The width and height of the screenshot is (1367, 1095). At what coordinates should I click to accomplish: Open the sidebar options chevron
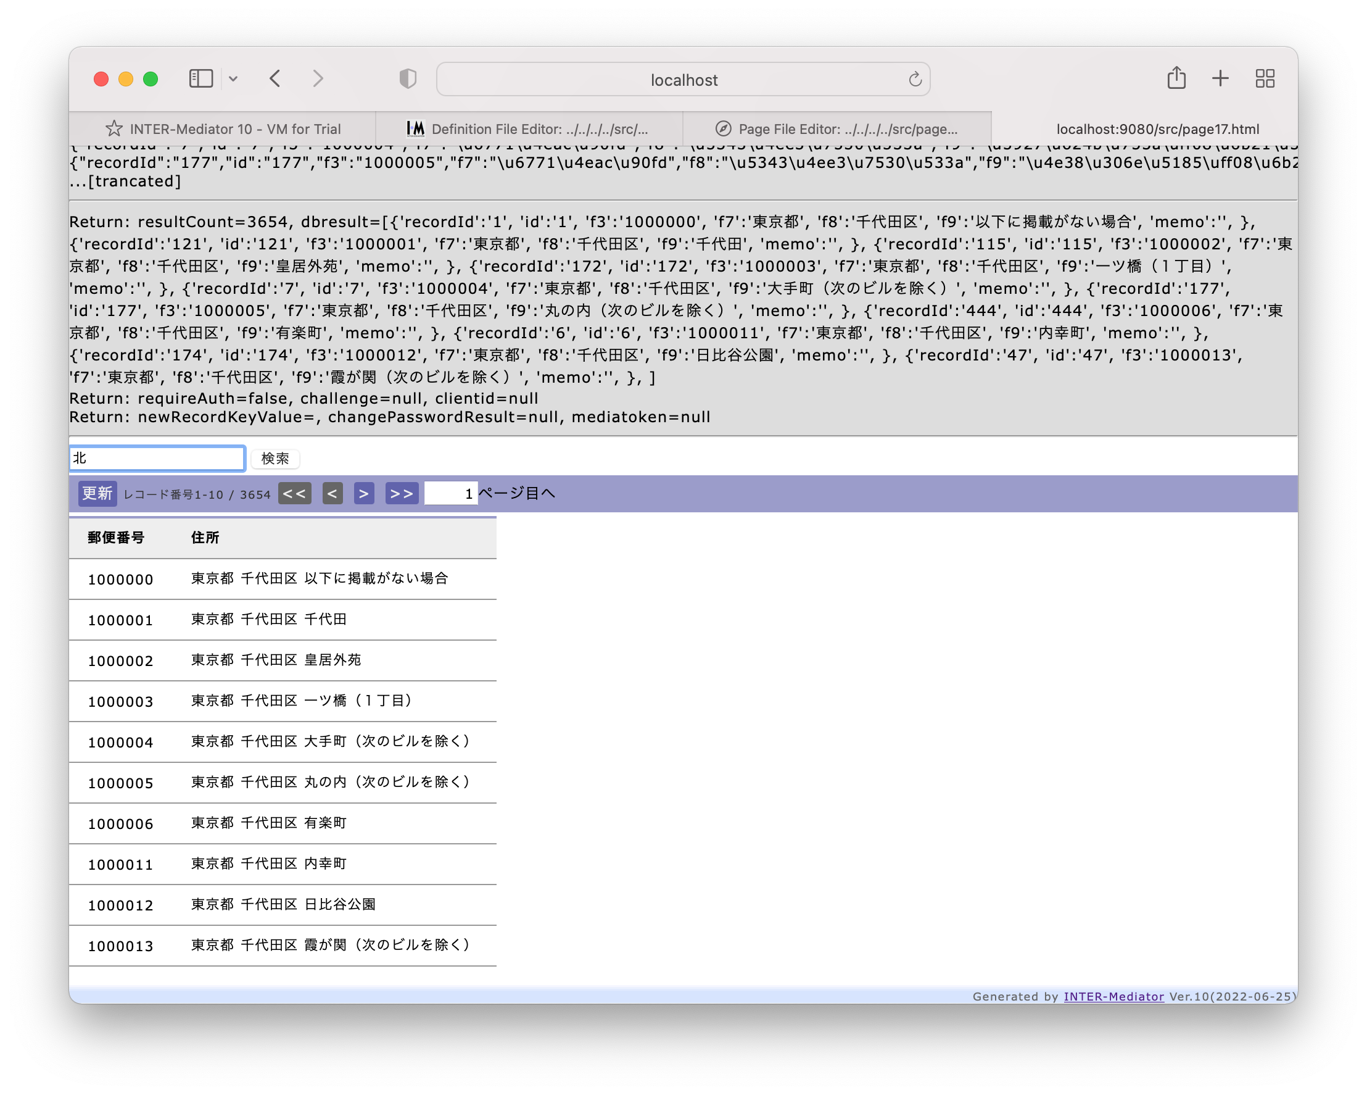pyautogui.click(x=233, y=79)
